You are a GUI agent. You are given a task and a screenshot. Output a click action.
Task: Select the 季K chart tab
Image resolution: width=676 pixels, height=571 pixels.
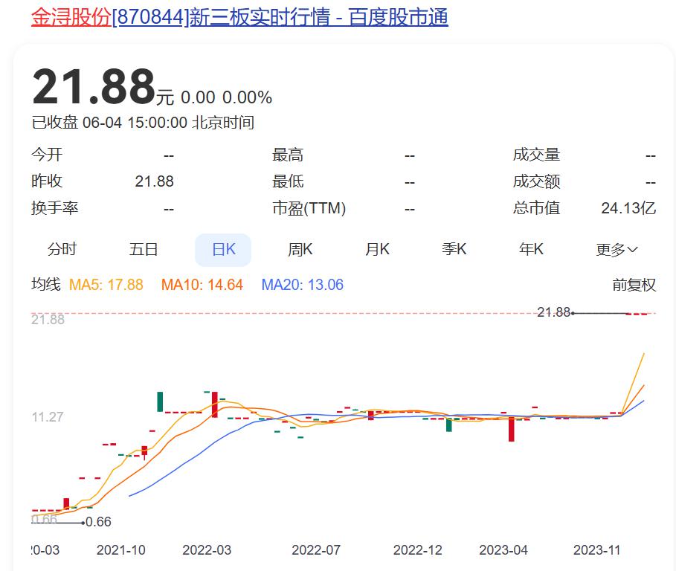coord(454,250)
